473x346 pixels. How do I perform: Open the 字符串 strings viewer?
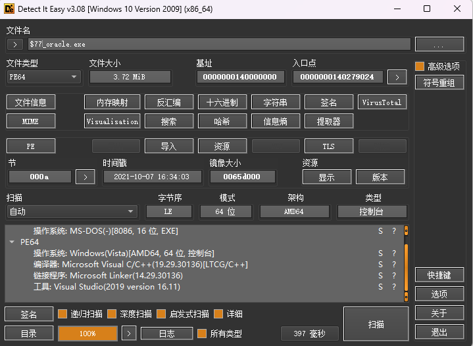275,102
